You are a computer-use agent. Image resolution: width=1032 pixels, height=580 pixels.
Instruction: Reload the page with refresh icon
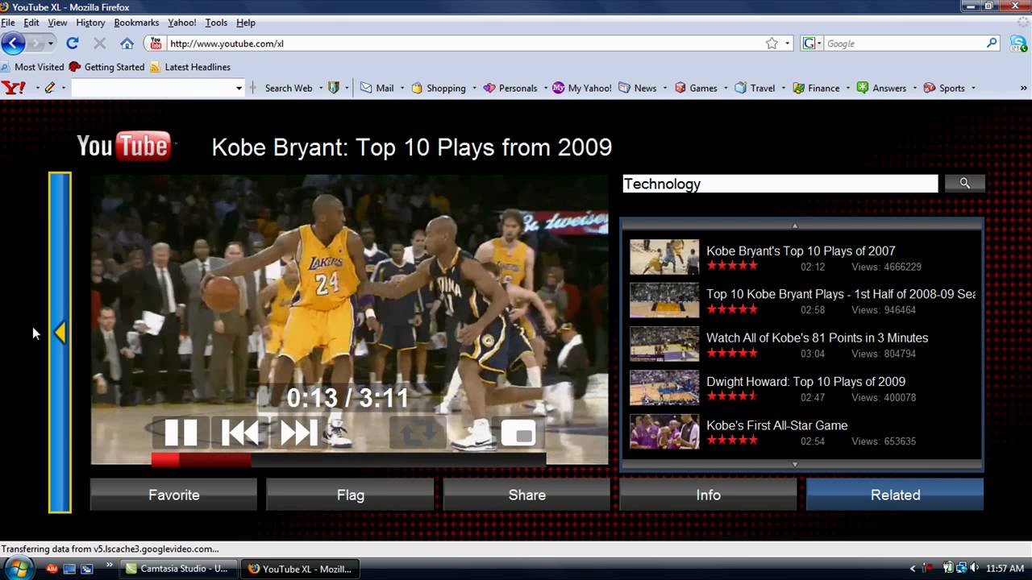(73, 43)
